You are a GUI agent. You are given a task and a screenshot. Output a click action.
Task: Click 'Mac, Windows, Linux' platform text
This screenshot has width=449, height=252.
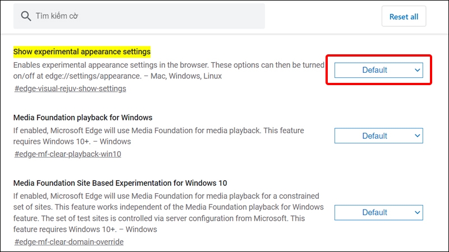click(186, 76)
